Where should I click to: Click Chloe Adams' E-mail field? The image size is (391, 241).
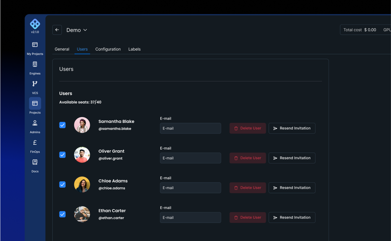point(190,188)
